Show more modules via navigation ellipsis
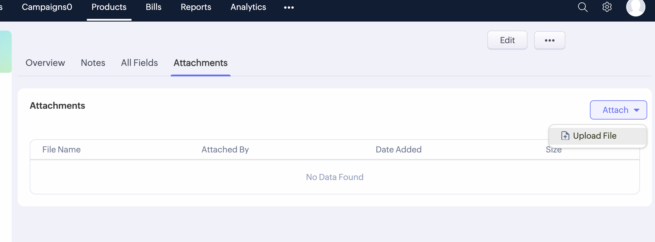655x242 pixels. (289, 7)
